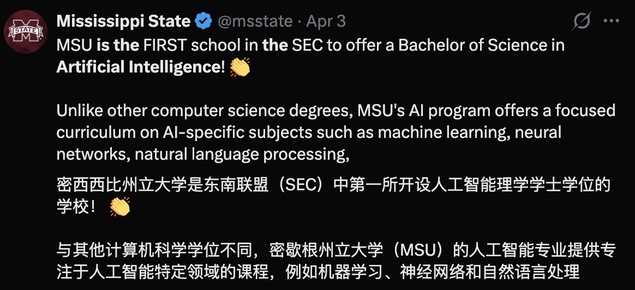The image size is (635, 290).
Task: Click the Grok explain icon
Action: click(x=582, y=21)
